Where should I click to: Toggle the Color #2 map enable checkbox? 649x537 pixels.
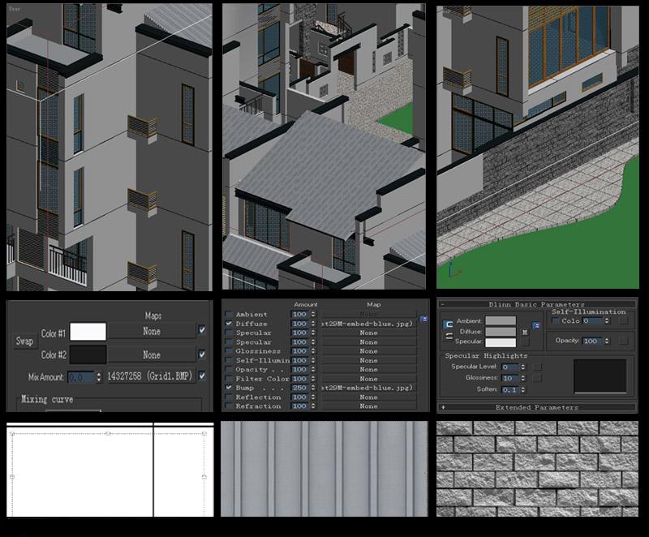[x=202, y=354]
